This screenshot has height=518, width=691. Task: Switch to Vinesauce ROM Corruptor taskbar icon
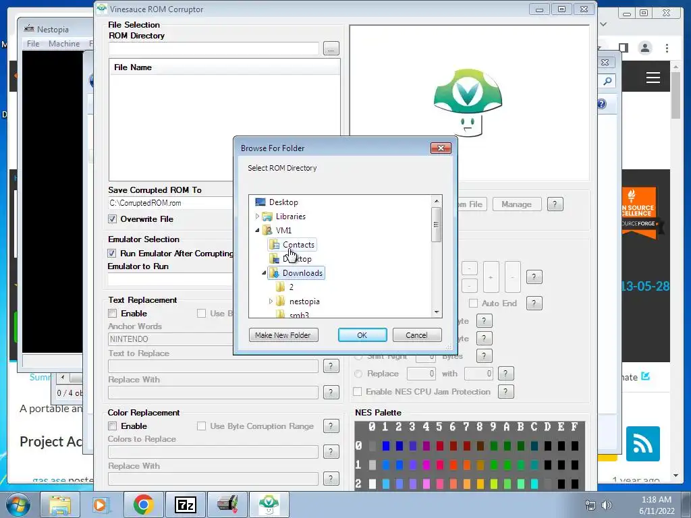269,505
